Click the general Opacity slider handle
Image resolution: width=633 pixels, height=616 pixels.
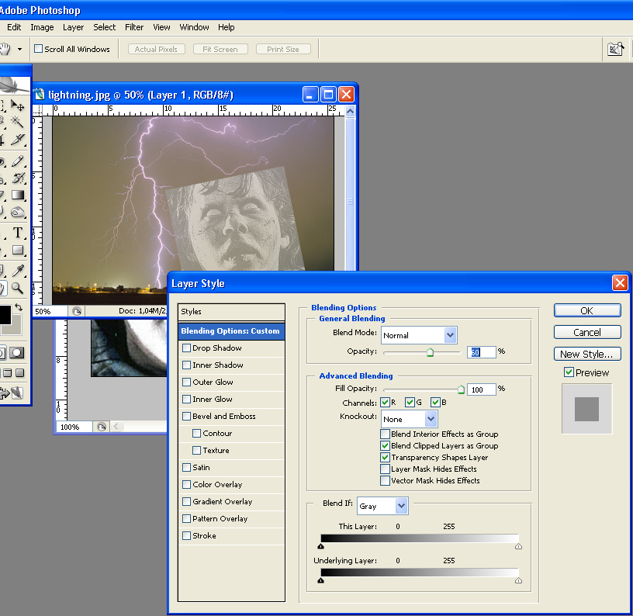[x=431, y=352]
